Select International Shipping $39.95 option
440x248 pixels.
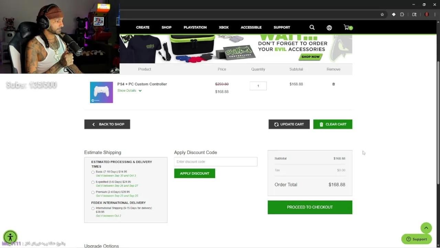93,208
